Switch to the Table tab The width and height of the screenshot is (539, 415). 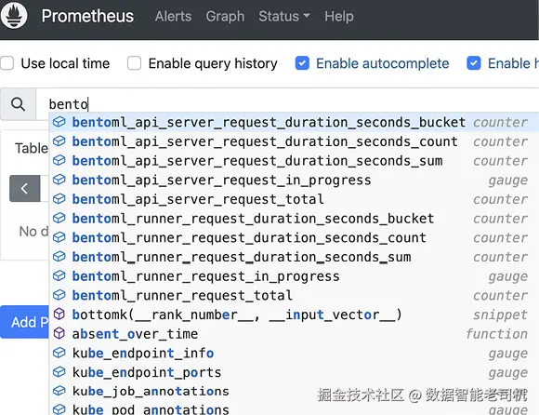(32, 148)
